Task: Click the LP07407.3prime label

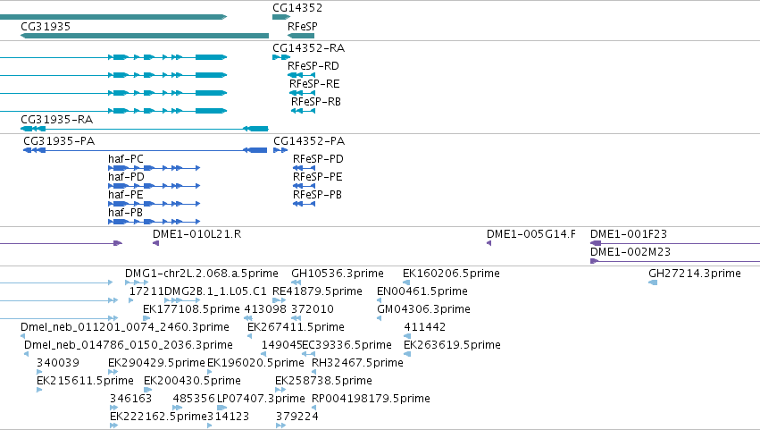Action: pyautogui.click(x=261, y=399)
